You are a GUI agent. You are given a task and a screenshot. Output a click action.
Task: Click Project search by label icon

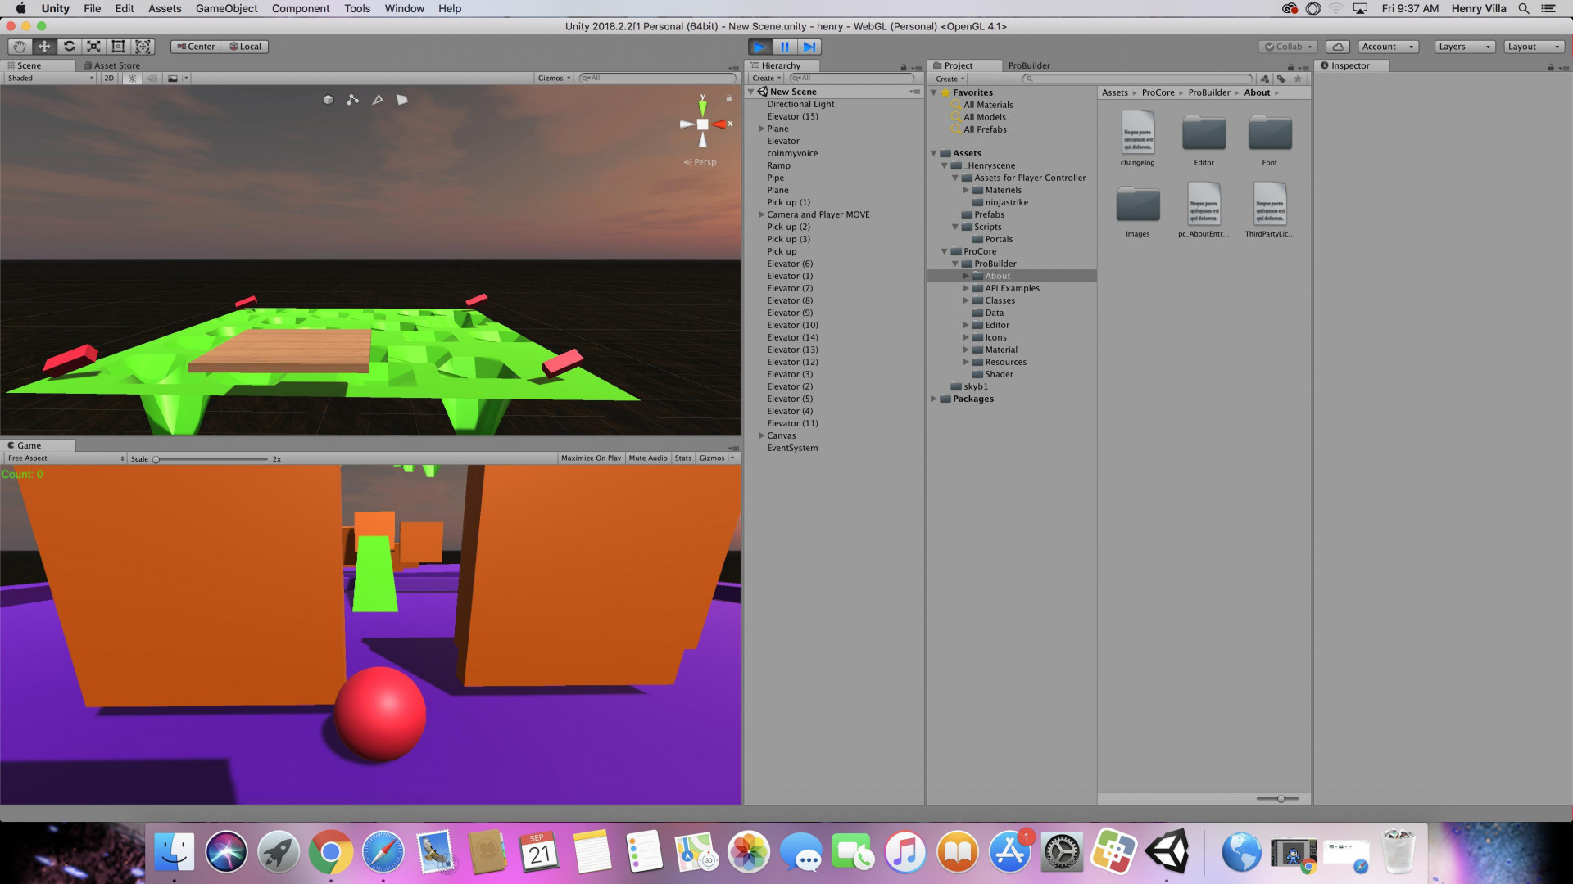point(1281,79)
